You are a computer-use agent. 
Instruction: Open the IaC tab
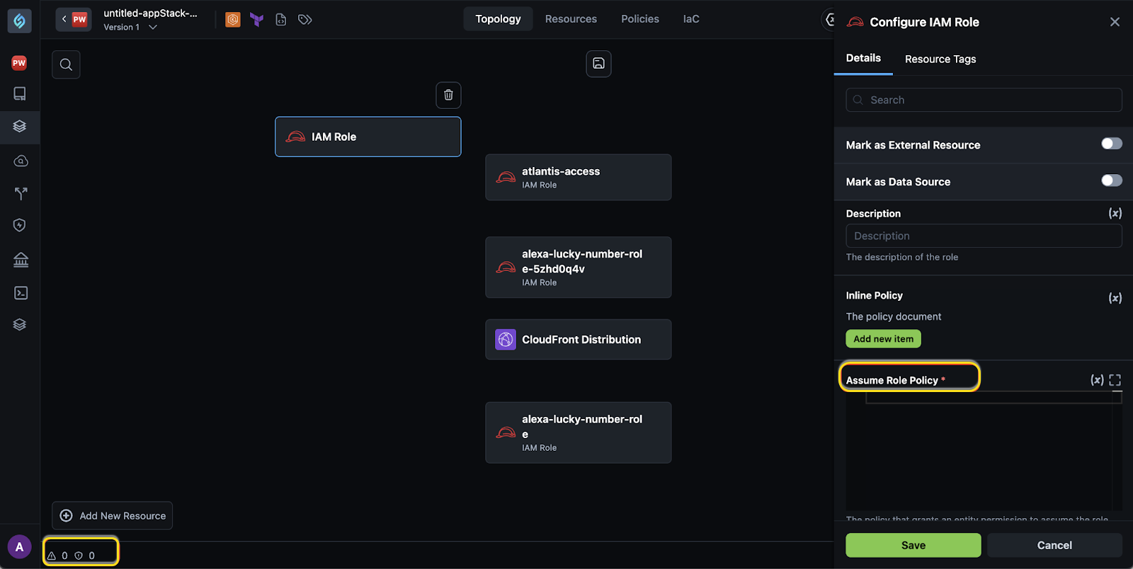point(691,19)
